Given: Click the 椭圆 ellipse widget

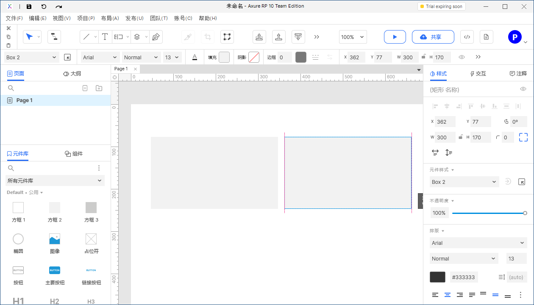Looking at the screenshot, I should 18,243.
